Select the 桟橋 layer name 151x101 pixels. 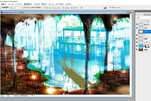tap(145, 39)
